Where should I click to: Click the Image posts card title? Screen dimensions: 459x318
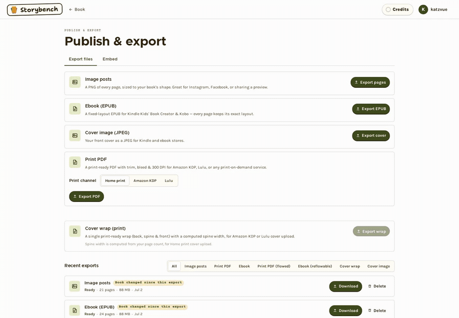click(98, 79)
